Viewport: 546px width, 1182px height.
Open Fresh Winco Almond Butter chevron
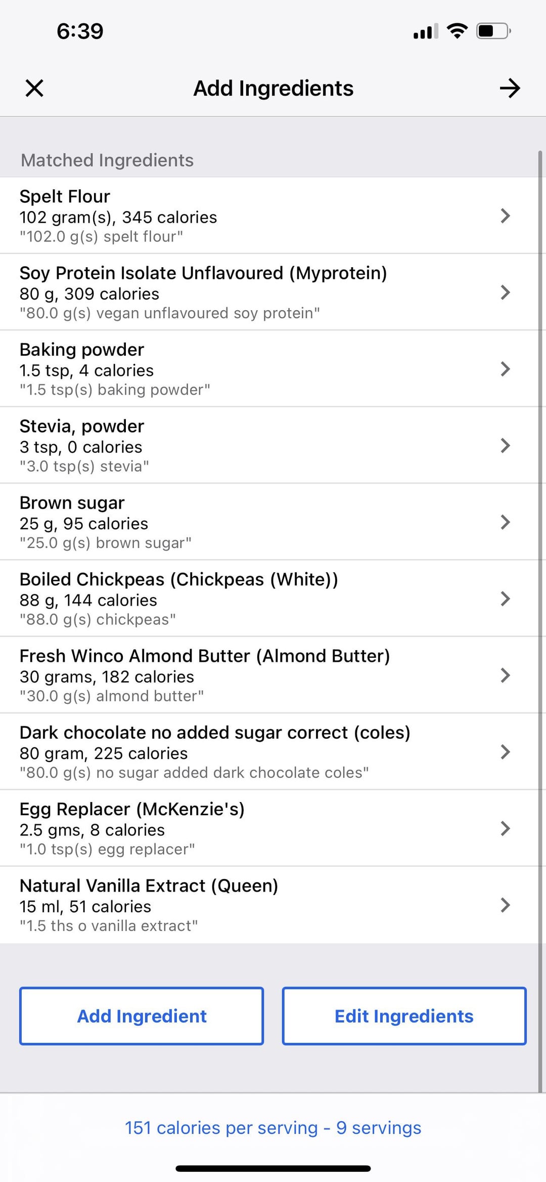(505, 675)
